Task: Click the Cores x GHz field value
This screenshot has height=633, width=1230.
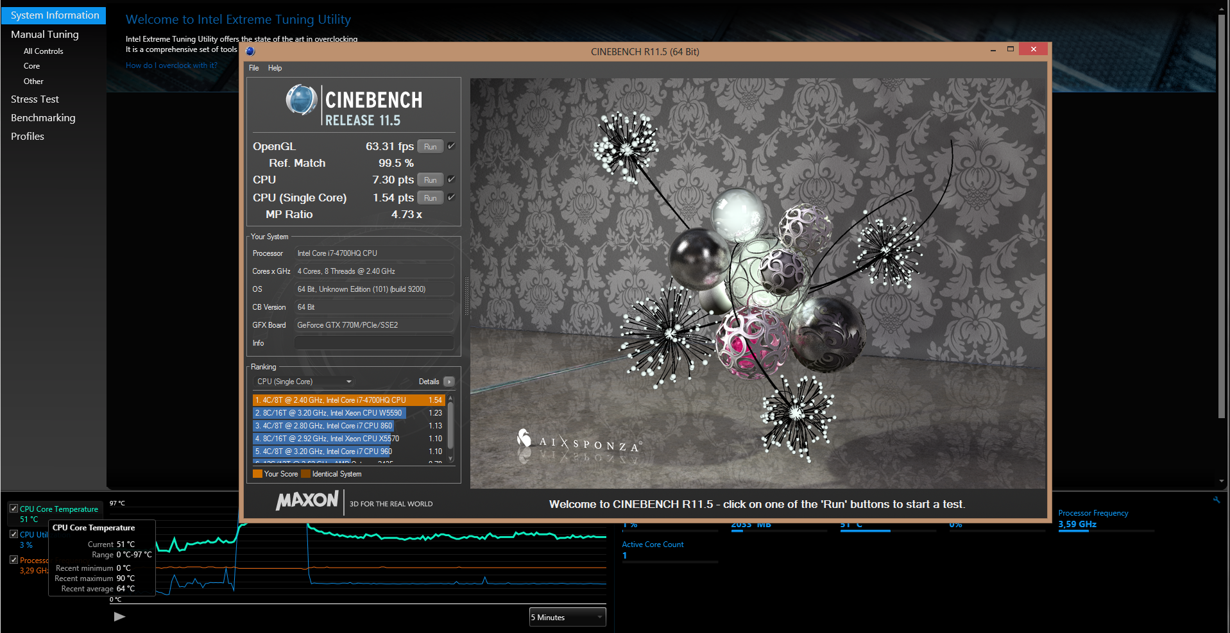Action: pos(374,271)
